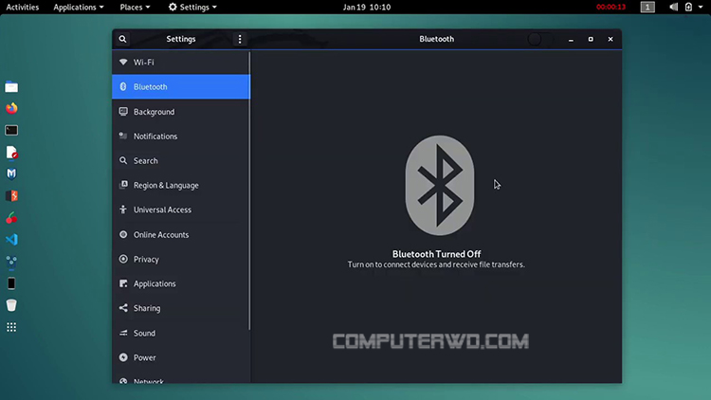Open the Places menu

click(135, 7)
